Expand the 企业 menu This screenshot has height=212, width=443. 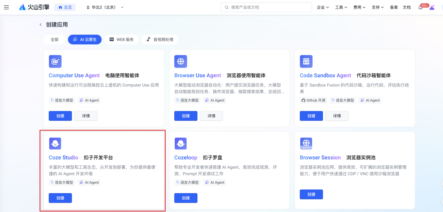pos(323,7)
